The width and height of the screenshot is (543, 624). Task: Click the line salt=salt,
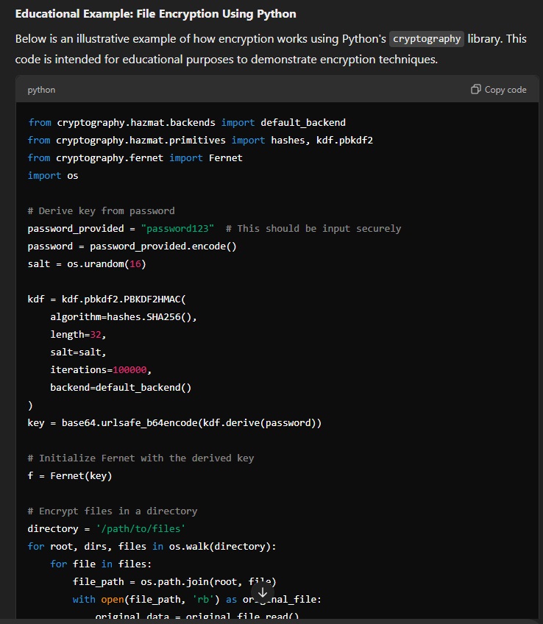[x=78, y=352]
